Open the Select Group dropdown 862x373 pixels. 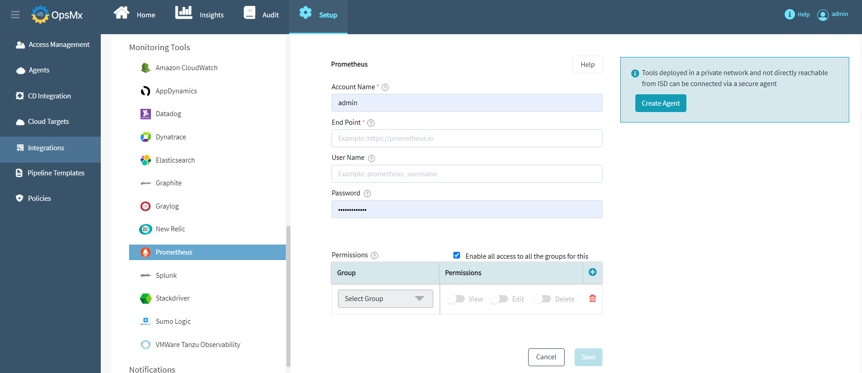(x=385, y=299)
